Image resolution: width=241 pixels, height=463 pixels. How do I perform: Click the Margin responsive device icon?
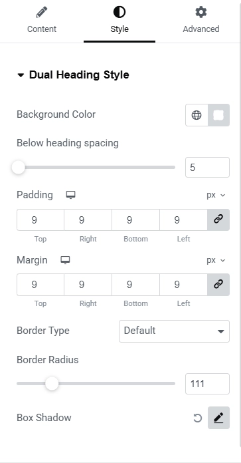click(65, 260)
